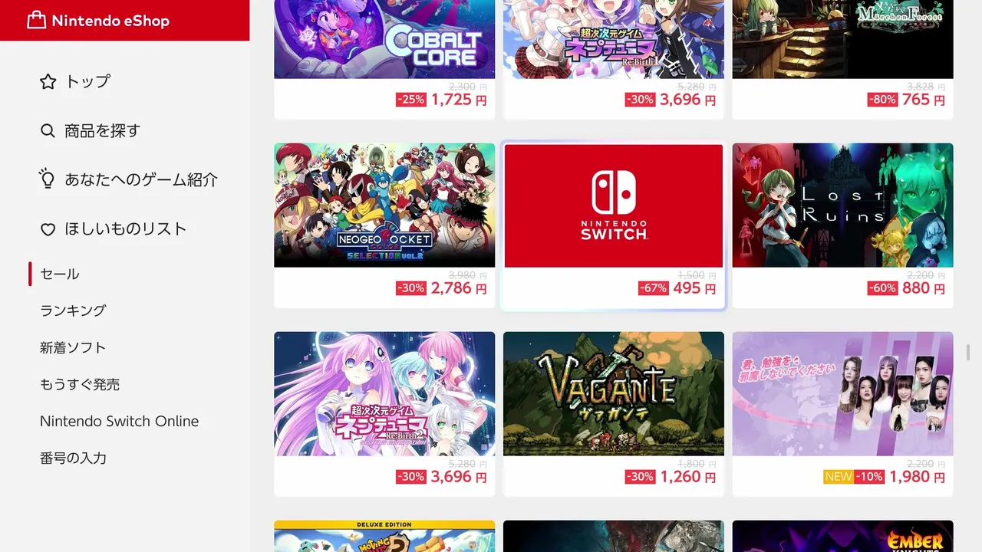Open the セール menu item
The width and height of the screenshot is (982, 552).
[60, 274]
